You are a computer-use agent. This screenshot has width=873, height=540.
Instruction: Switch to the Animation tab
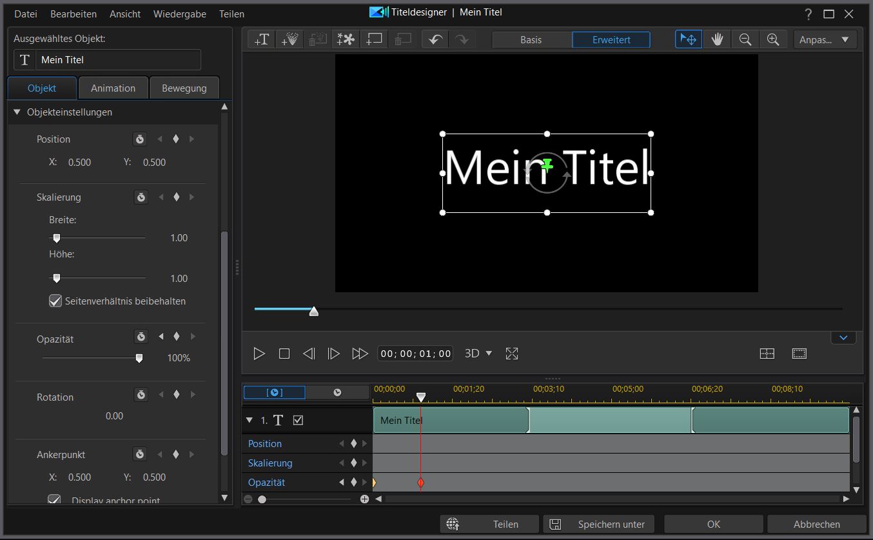[113, 88]
